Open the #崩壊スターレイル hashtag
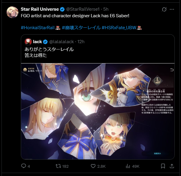Viewport: 181px width, 176px height. point(81,28)
